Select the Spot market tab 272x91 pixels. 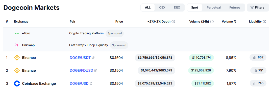tap(195, 8)
